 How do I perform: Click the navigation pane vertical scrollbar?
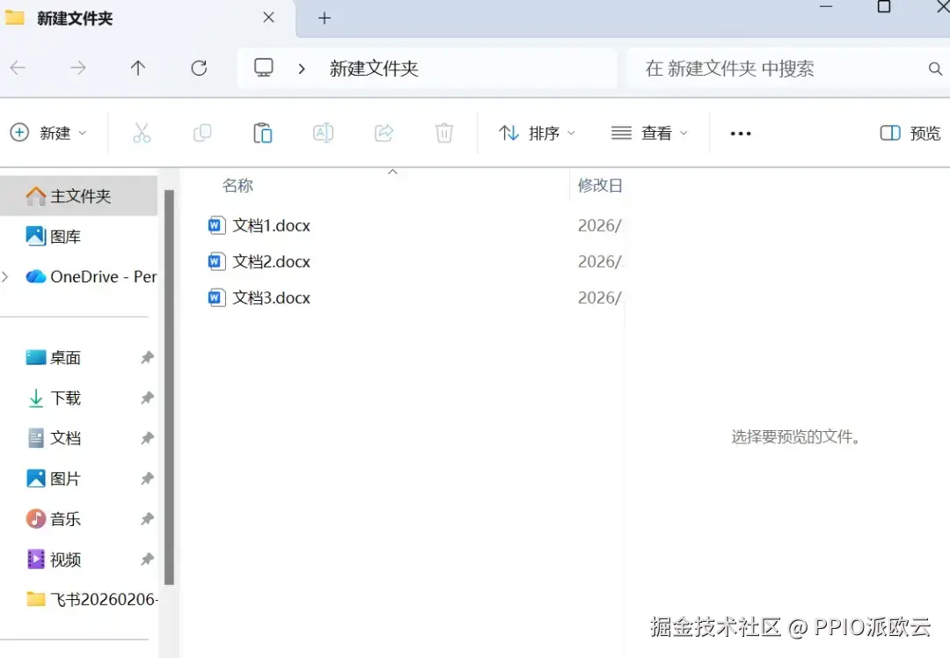tap(169, 388)
